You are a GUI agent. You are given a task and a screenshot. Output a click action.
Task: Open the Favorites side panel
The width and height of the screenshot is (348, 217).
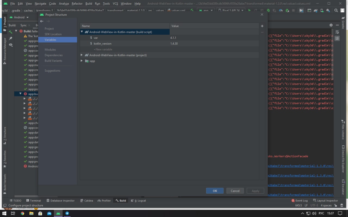(5, 159)
